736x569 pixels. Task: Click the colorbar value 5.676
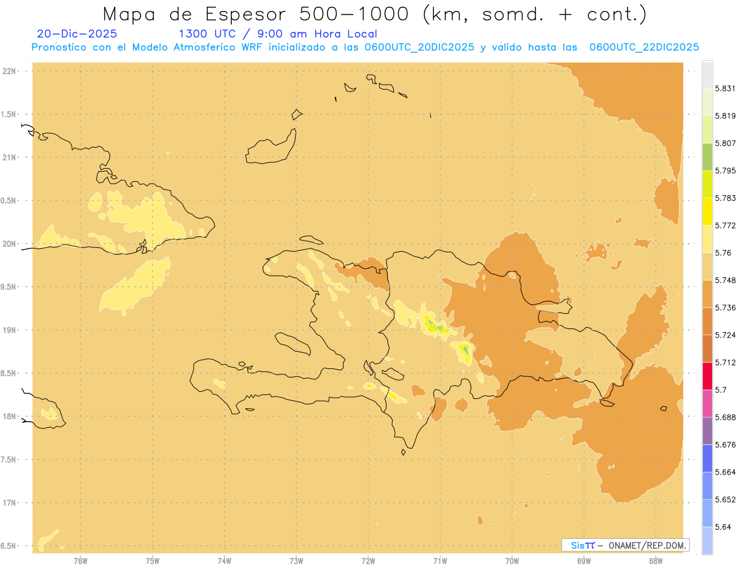coord(726,444)
